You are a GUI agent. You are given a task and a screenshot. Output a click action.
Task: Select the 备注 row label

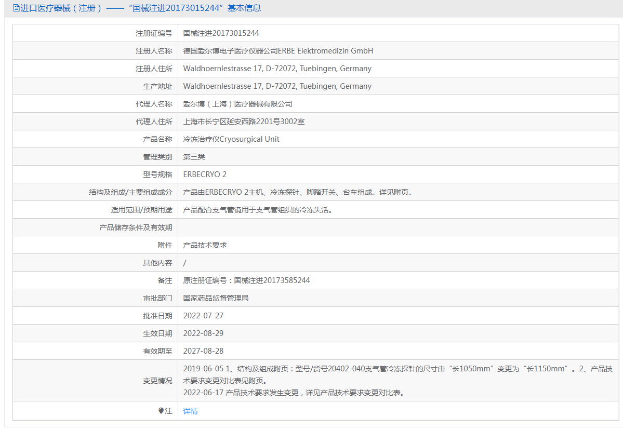click(165, 281)
